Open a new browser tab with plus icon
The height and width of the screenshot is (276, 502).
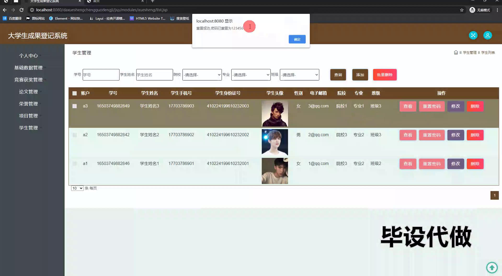coord(152,1)
